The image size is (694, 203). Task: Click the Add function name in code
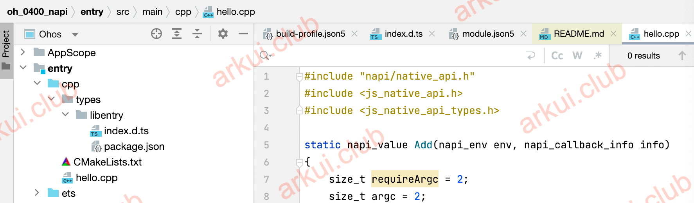click(423, 145)
